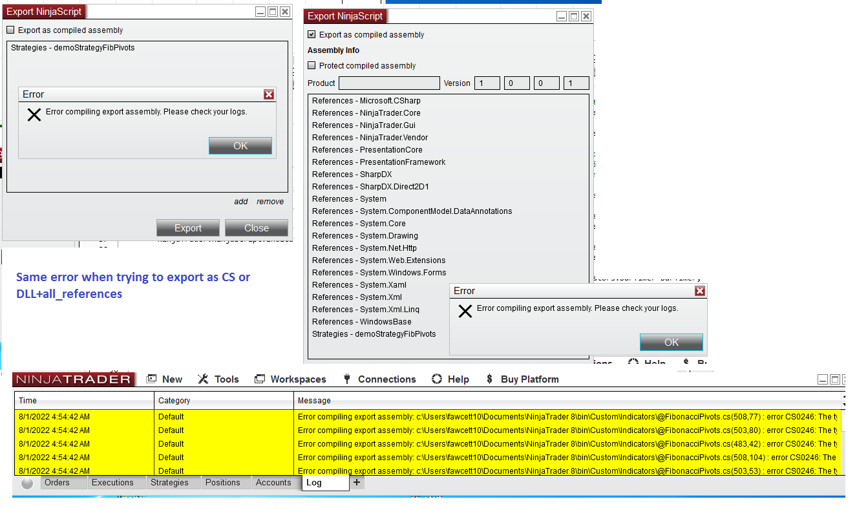Screen dimensions: 857x508
Task: Click the Version major number field
Action: pyautogui.click(x=487, y=83)
